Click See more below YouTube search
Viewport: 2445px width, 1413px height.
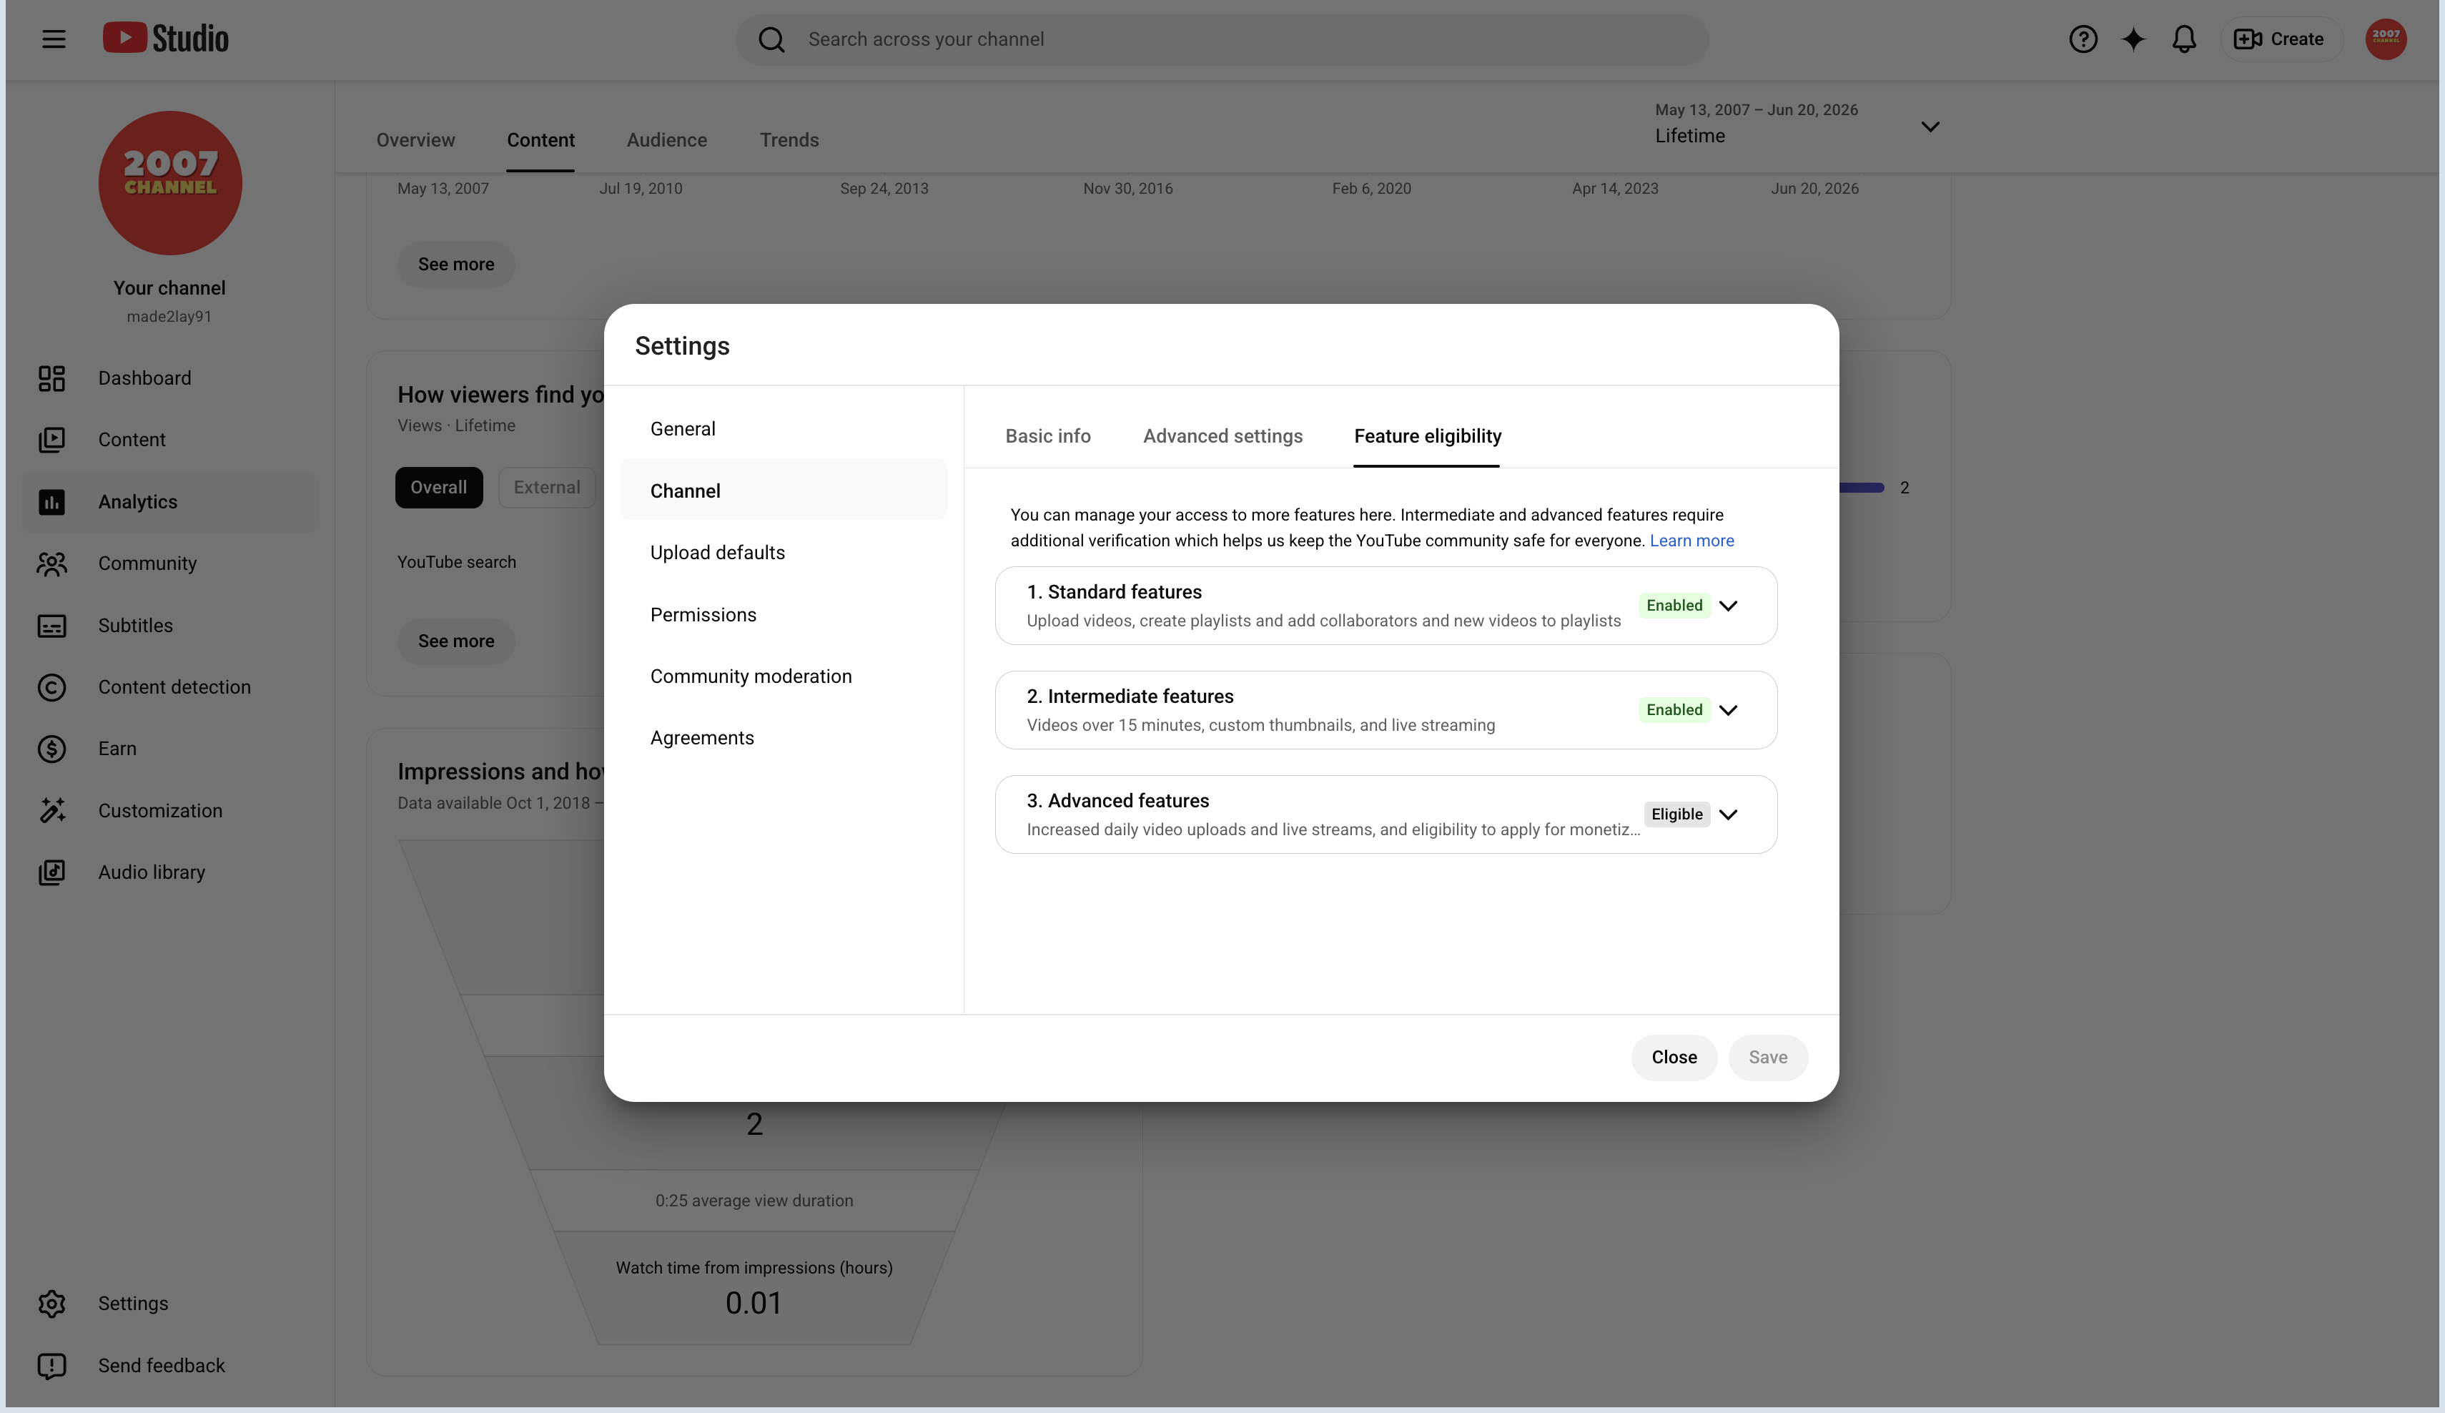(x=456, y=641)
